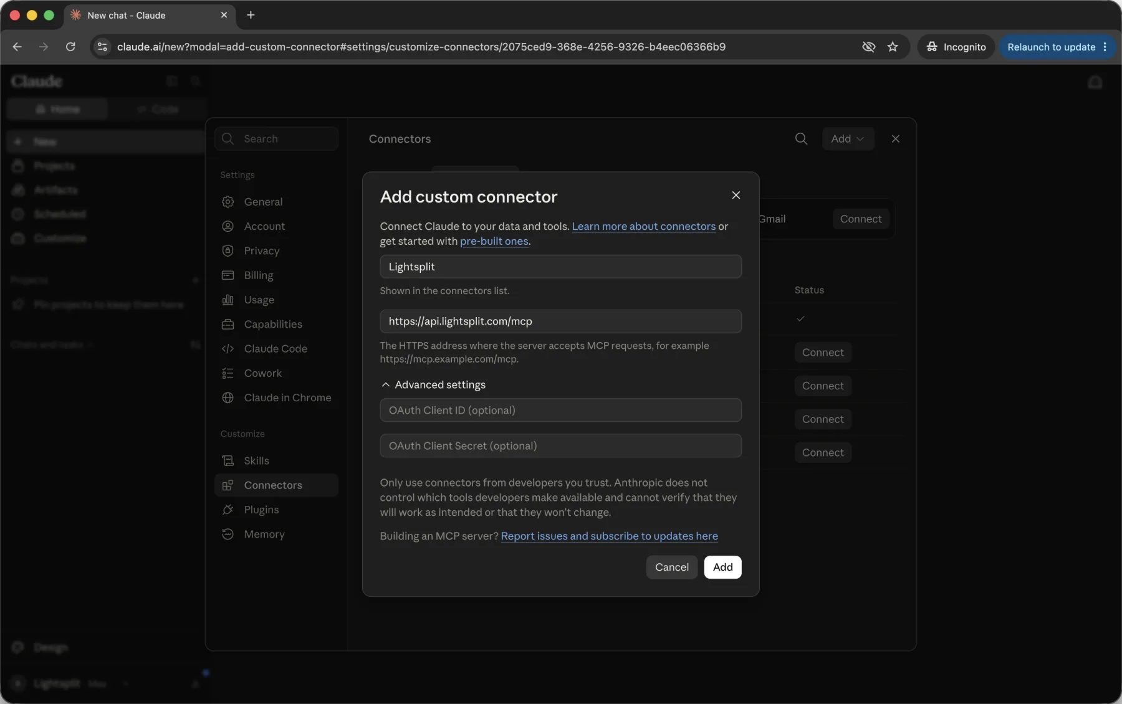Reload the current page
The image size is (1122, 704).
pyautogui.click(x=70, y=47)
